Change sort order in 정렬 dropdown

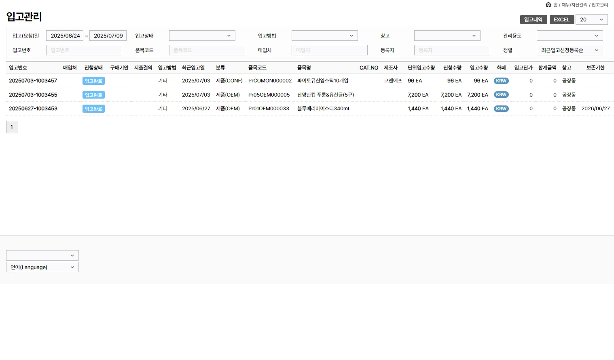(x=570, y=50)
